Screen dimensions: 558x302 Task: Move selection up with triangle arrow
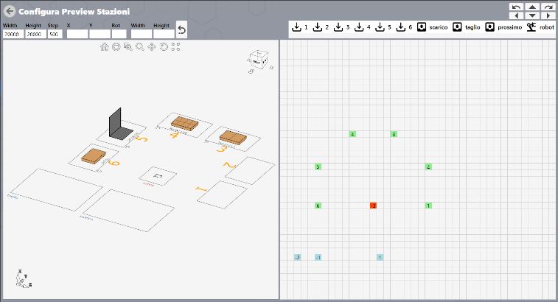tap(532, 7)
